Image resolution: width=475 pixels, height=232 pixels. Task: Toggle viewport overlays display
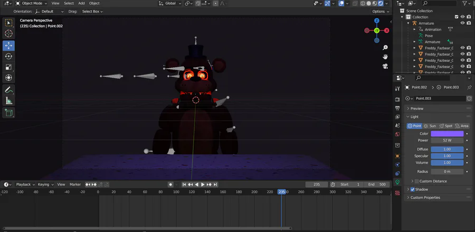tap(341, 3)
